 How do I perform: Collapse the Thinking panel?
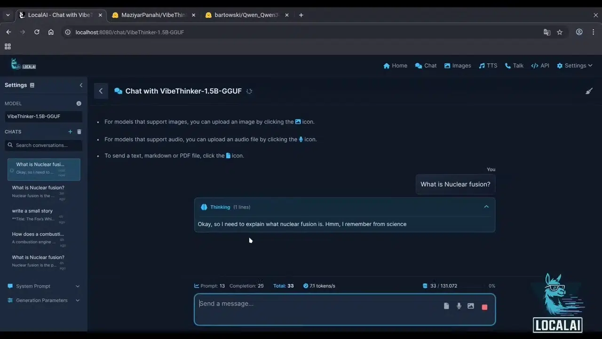[x=486, y=207]
